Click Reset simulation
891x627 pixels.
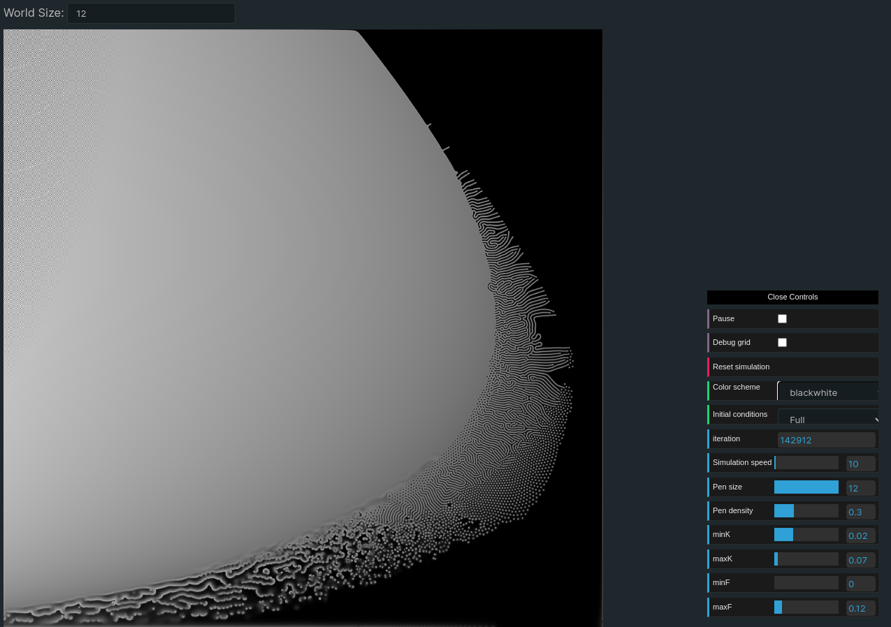(x=792, y=367)
